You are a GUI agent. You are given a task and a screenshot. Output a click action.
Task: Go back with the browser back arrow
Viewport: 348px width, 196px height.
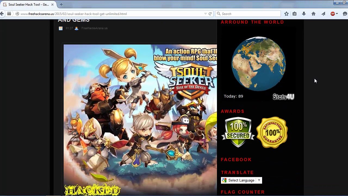coord(2,14)
